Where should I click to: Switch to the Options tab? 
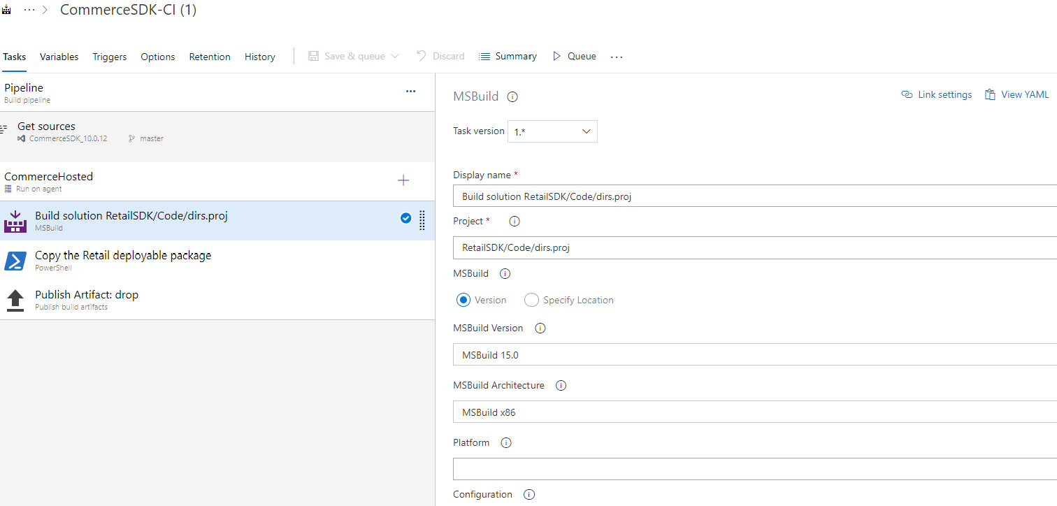point(158,57)
